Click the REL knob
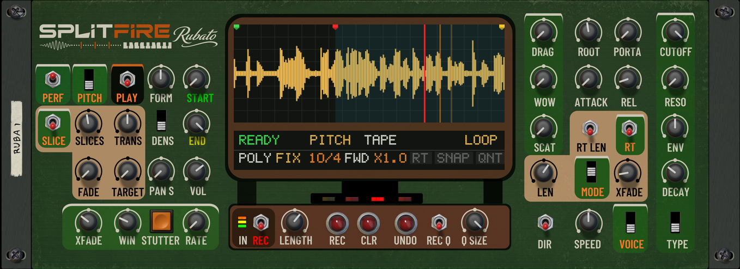The width and height of the screenshot is (740, 269). [627, 80]
